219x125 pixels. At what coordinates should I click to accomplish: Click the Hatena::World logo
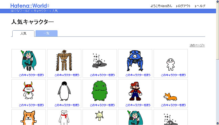(x=29, y=6)
